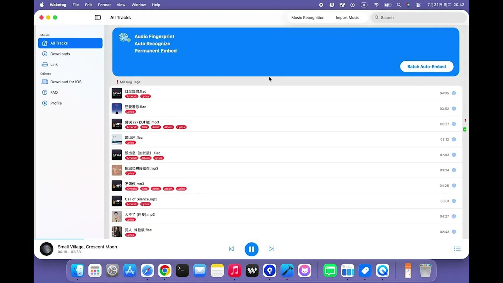Click the Lyrics tag on the 03:12 track
503x283 pixels.
[130, 143]
